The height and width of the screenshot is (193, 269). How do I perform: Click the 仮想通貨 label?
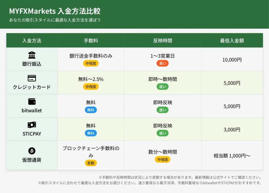32,160
